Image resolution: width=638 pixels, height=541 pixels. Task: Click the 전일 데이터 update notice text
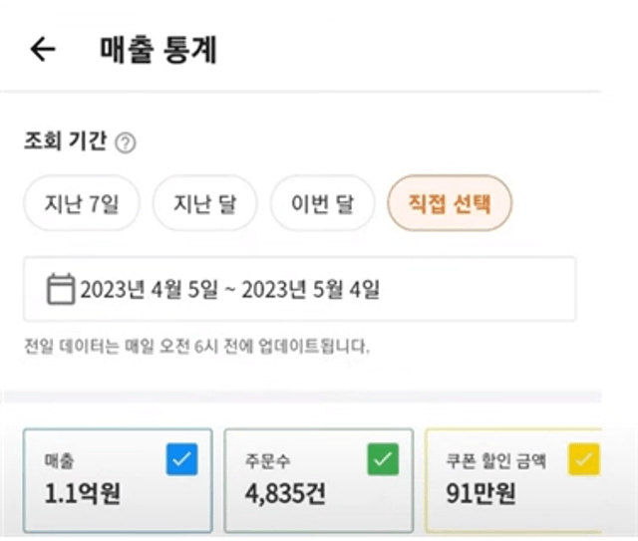click(197, 347)
